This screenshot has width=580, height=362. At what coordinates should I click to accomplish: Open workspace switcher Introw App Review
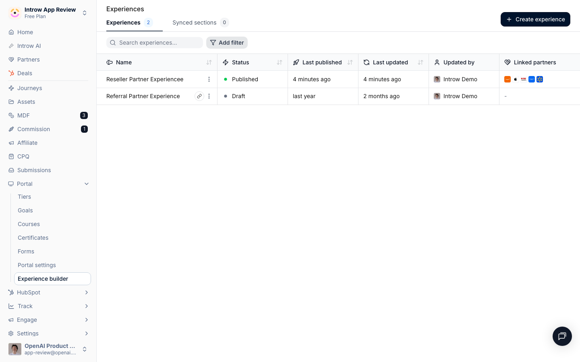coord(48,13)
